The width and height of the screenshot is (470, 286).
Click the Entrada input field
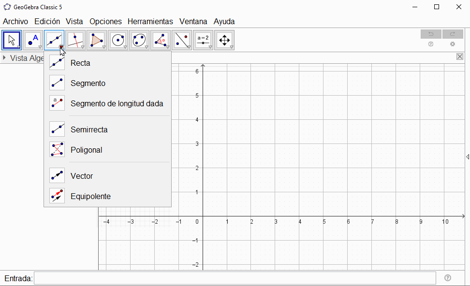point(235,278)
